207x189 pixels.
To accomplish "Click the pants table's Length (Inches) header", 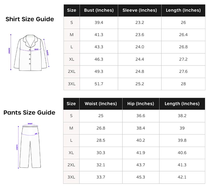I will tap(182, 104).
